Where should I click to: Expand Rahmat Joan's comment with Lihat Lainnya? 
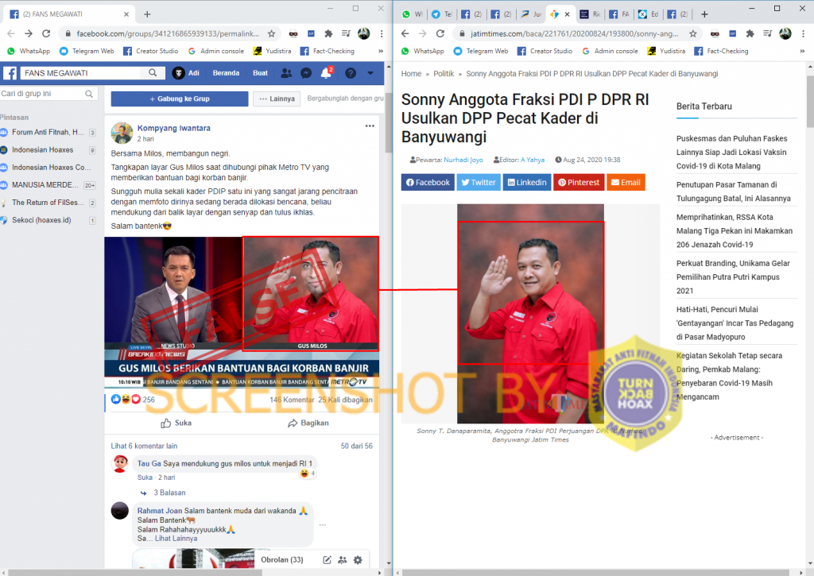pyautogui.click(x=176, y=539)
